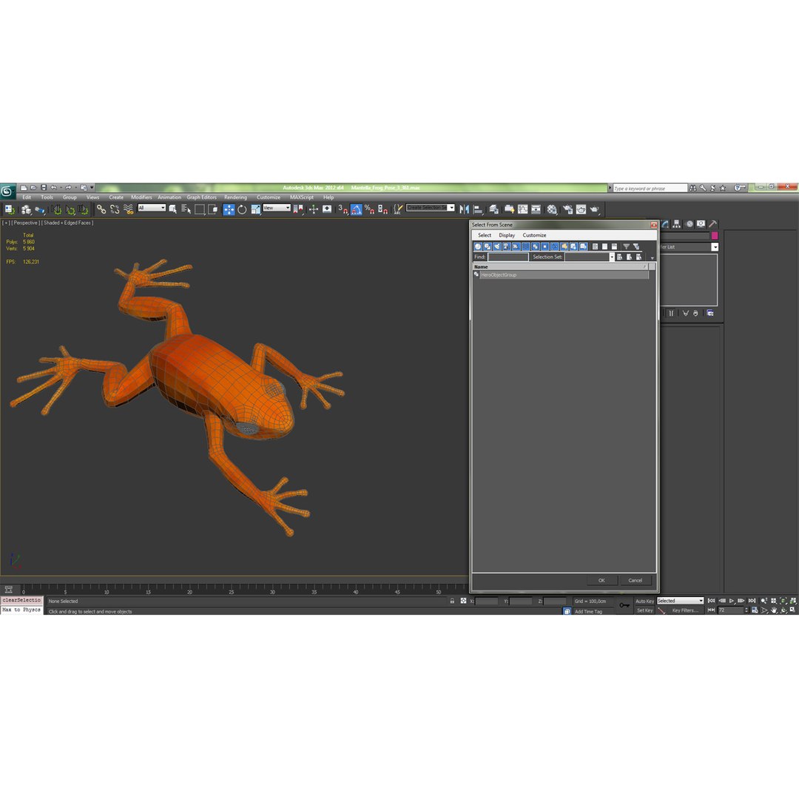Viewport: 799px width, 799px height.
Task: Expand the Create Selection Set dropdown
Action: pyautogui.click(x=451, y=208)
